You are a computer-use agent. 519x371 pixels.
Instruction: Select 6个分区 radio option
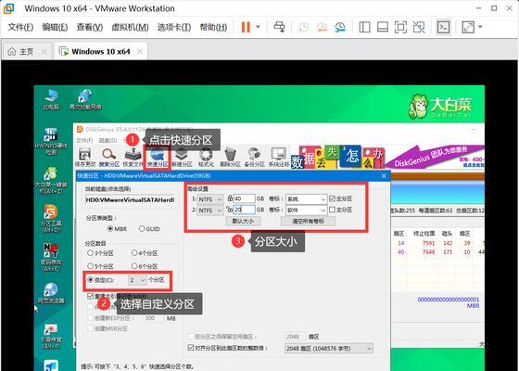coord(134,266)
